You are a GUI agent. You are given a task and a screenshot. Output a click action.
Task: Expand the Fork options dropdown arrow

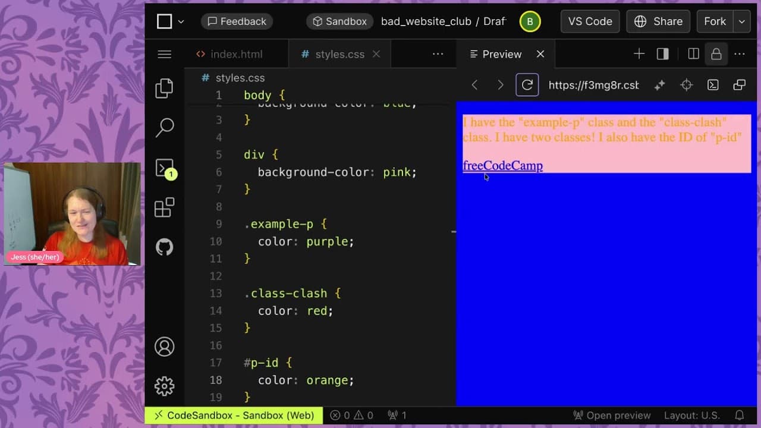(x=741, y=21)
